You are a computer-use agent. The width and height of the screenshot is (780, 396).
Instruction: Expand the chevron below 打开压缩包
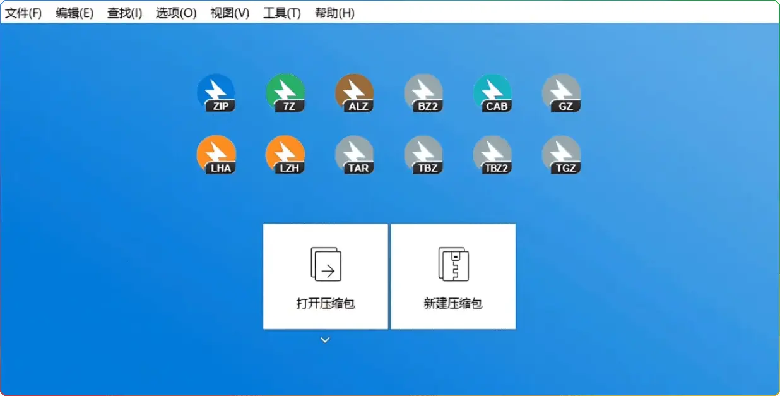[325, 340]
